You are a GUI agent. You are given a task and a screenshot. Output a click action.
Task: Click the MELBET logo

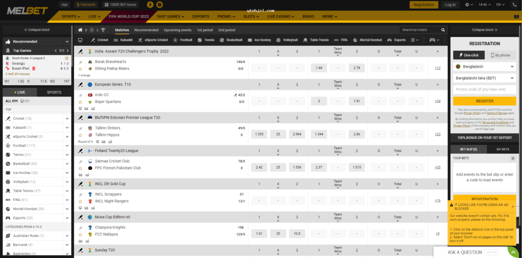pos(28,11)
